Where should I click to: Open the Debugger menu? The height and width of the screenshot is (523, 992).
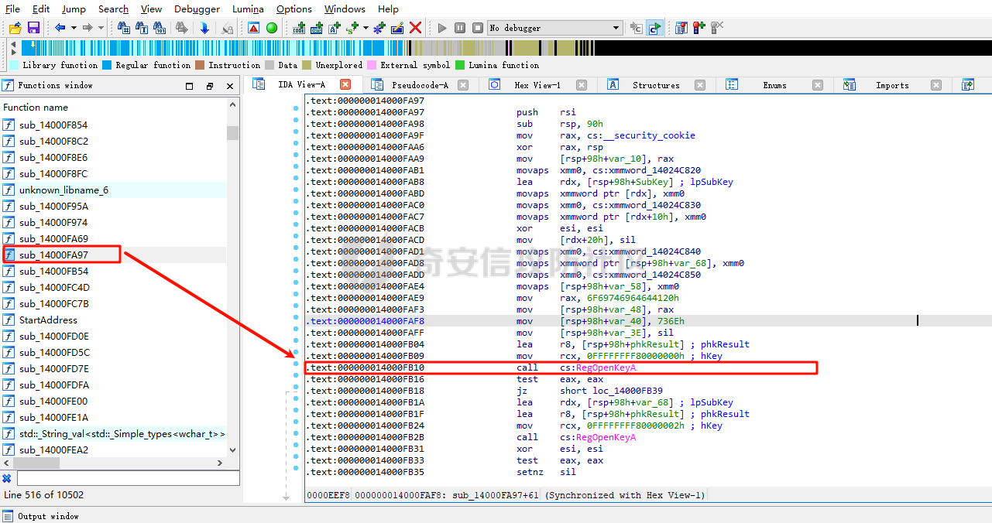pyautogui.click(x=197, y=9)
